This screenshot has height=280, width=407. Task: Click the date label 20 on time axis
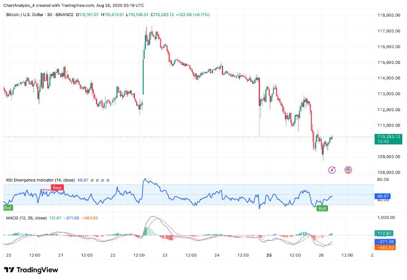coord(9,255)
